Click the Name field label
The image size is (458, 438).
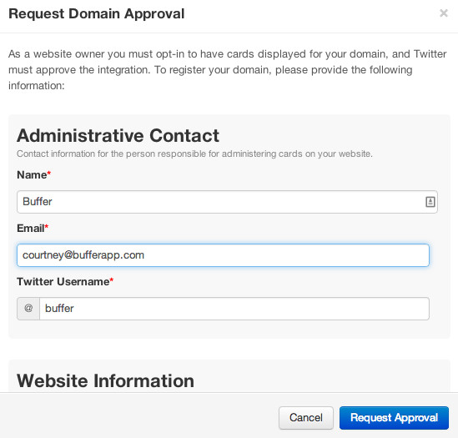tap(32, 174)
